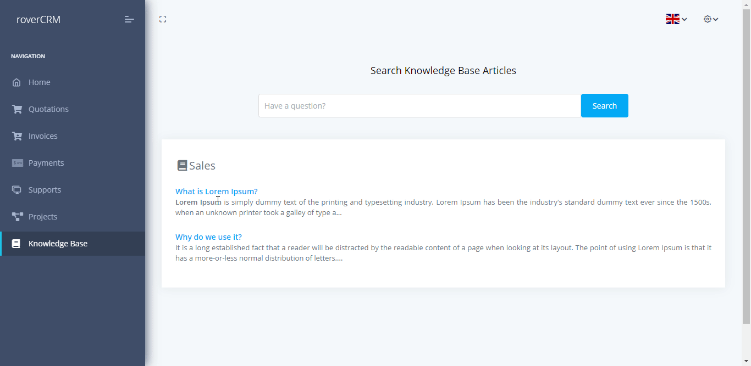Screen dimensions: 751x366
Task: Click the Payments card icon
Action: [x=17, y=163]
